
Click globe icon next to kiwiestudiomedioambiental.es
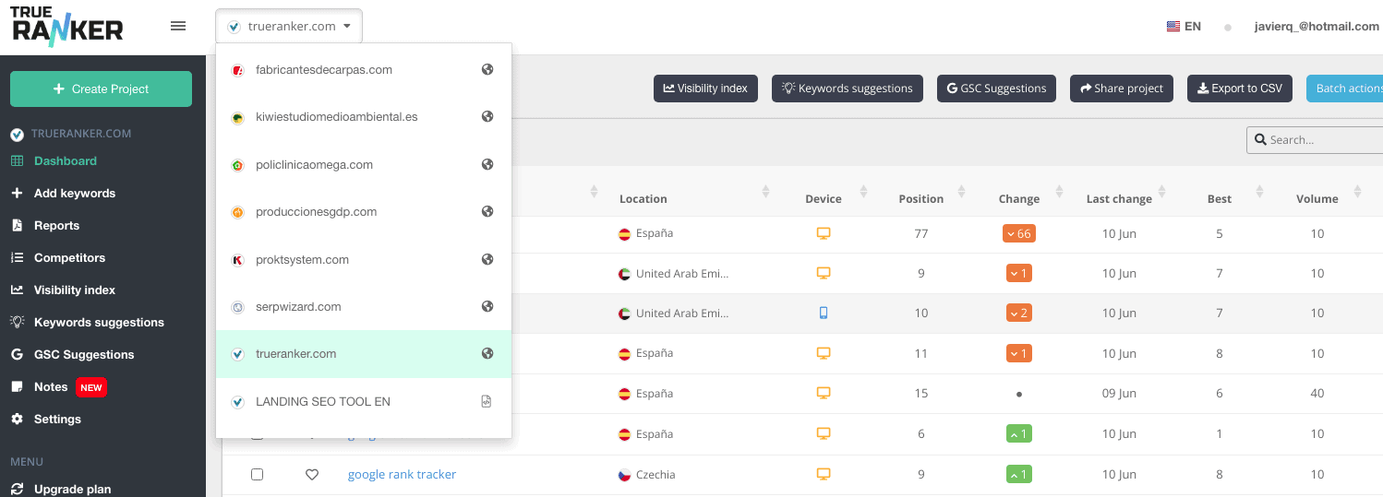487,117
